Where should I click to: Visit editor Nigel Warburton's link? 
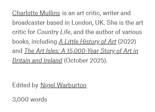coord(63,85)
